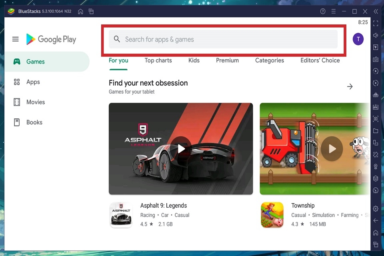384x256 pixels.
Task: Click the BlueStacks home icon in title bar
Action: [80, 11]
